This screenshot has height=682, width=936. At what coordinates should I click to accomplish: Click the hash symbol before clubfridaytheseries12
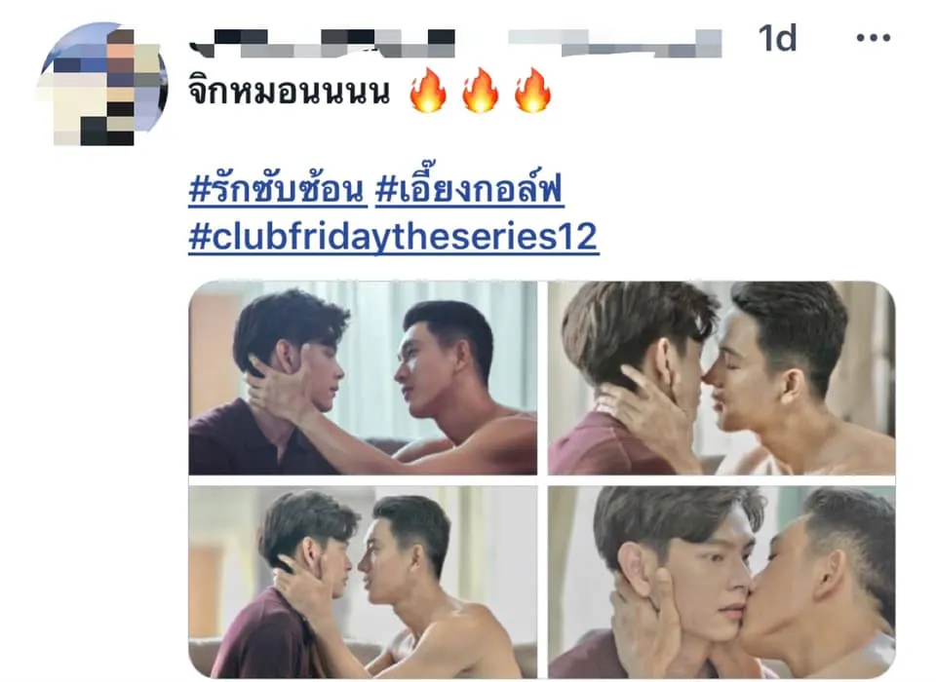199,237
